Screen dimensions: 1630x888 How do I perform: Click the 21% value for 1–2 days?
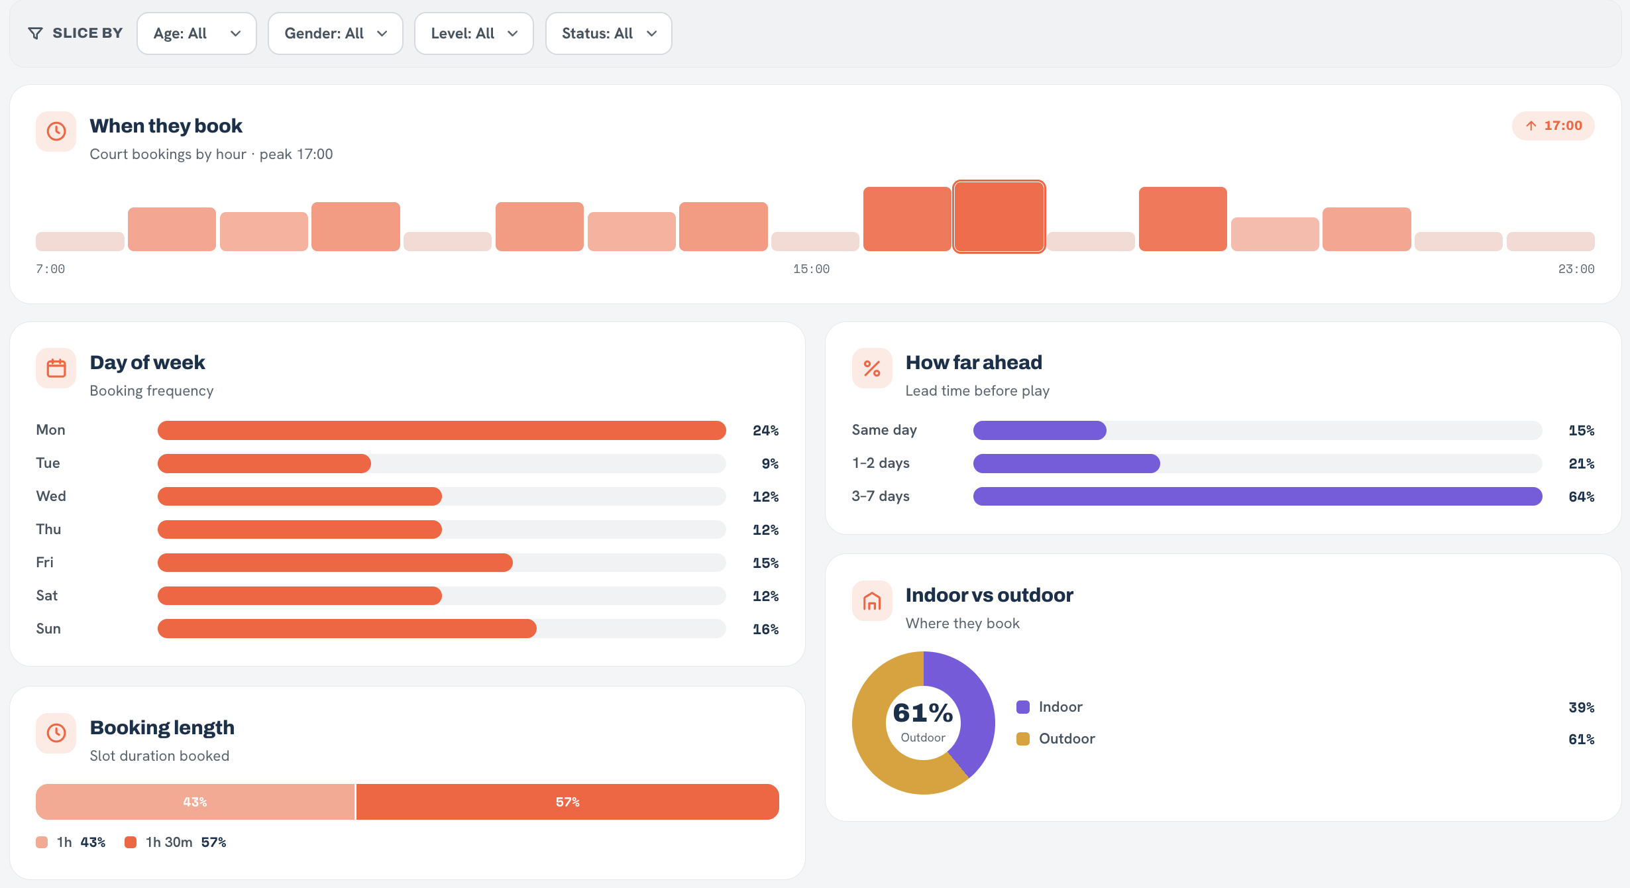pos(1582,464)
